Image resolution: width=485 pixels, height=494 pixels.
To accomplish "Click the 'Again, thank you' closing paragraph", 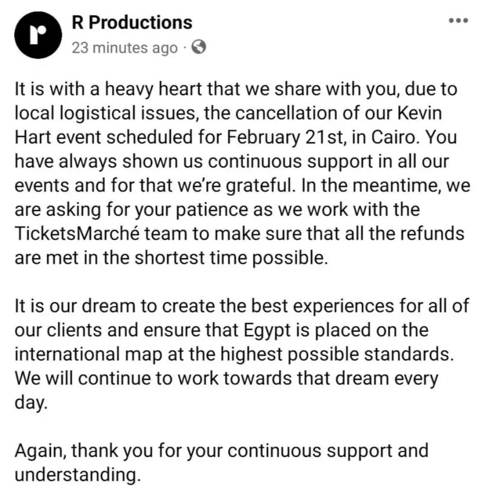I will 221,462.
